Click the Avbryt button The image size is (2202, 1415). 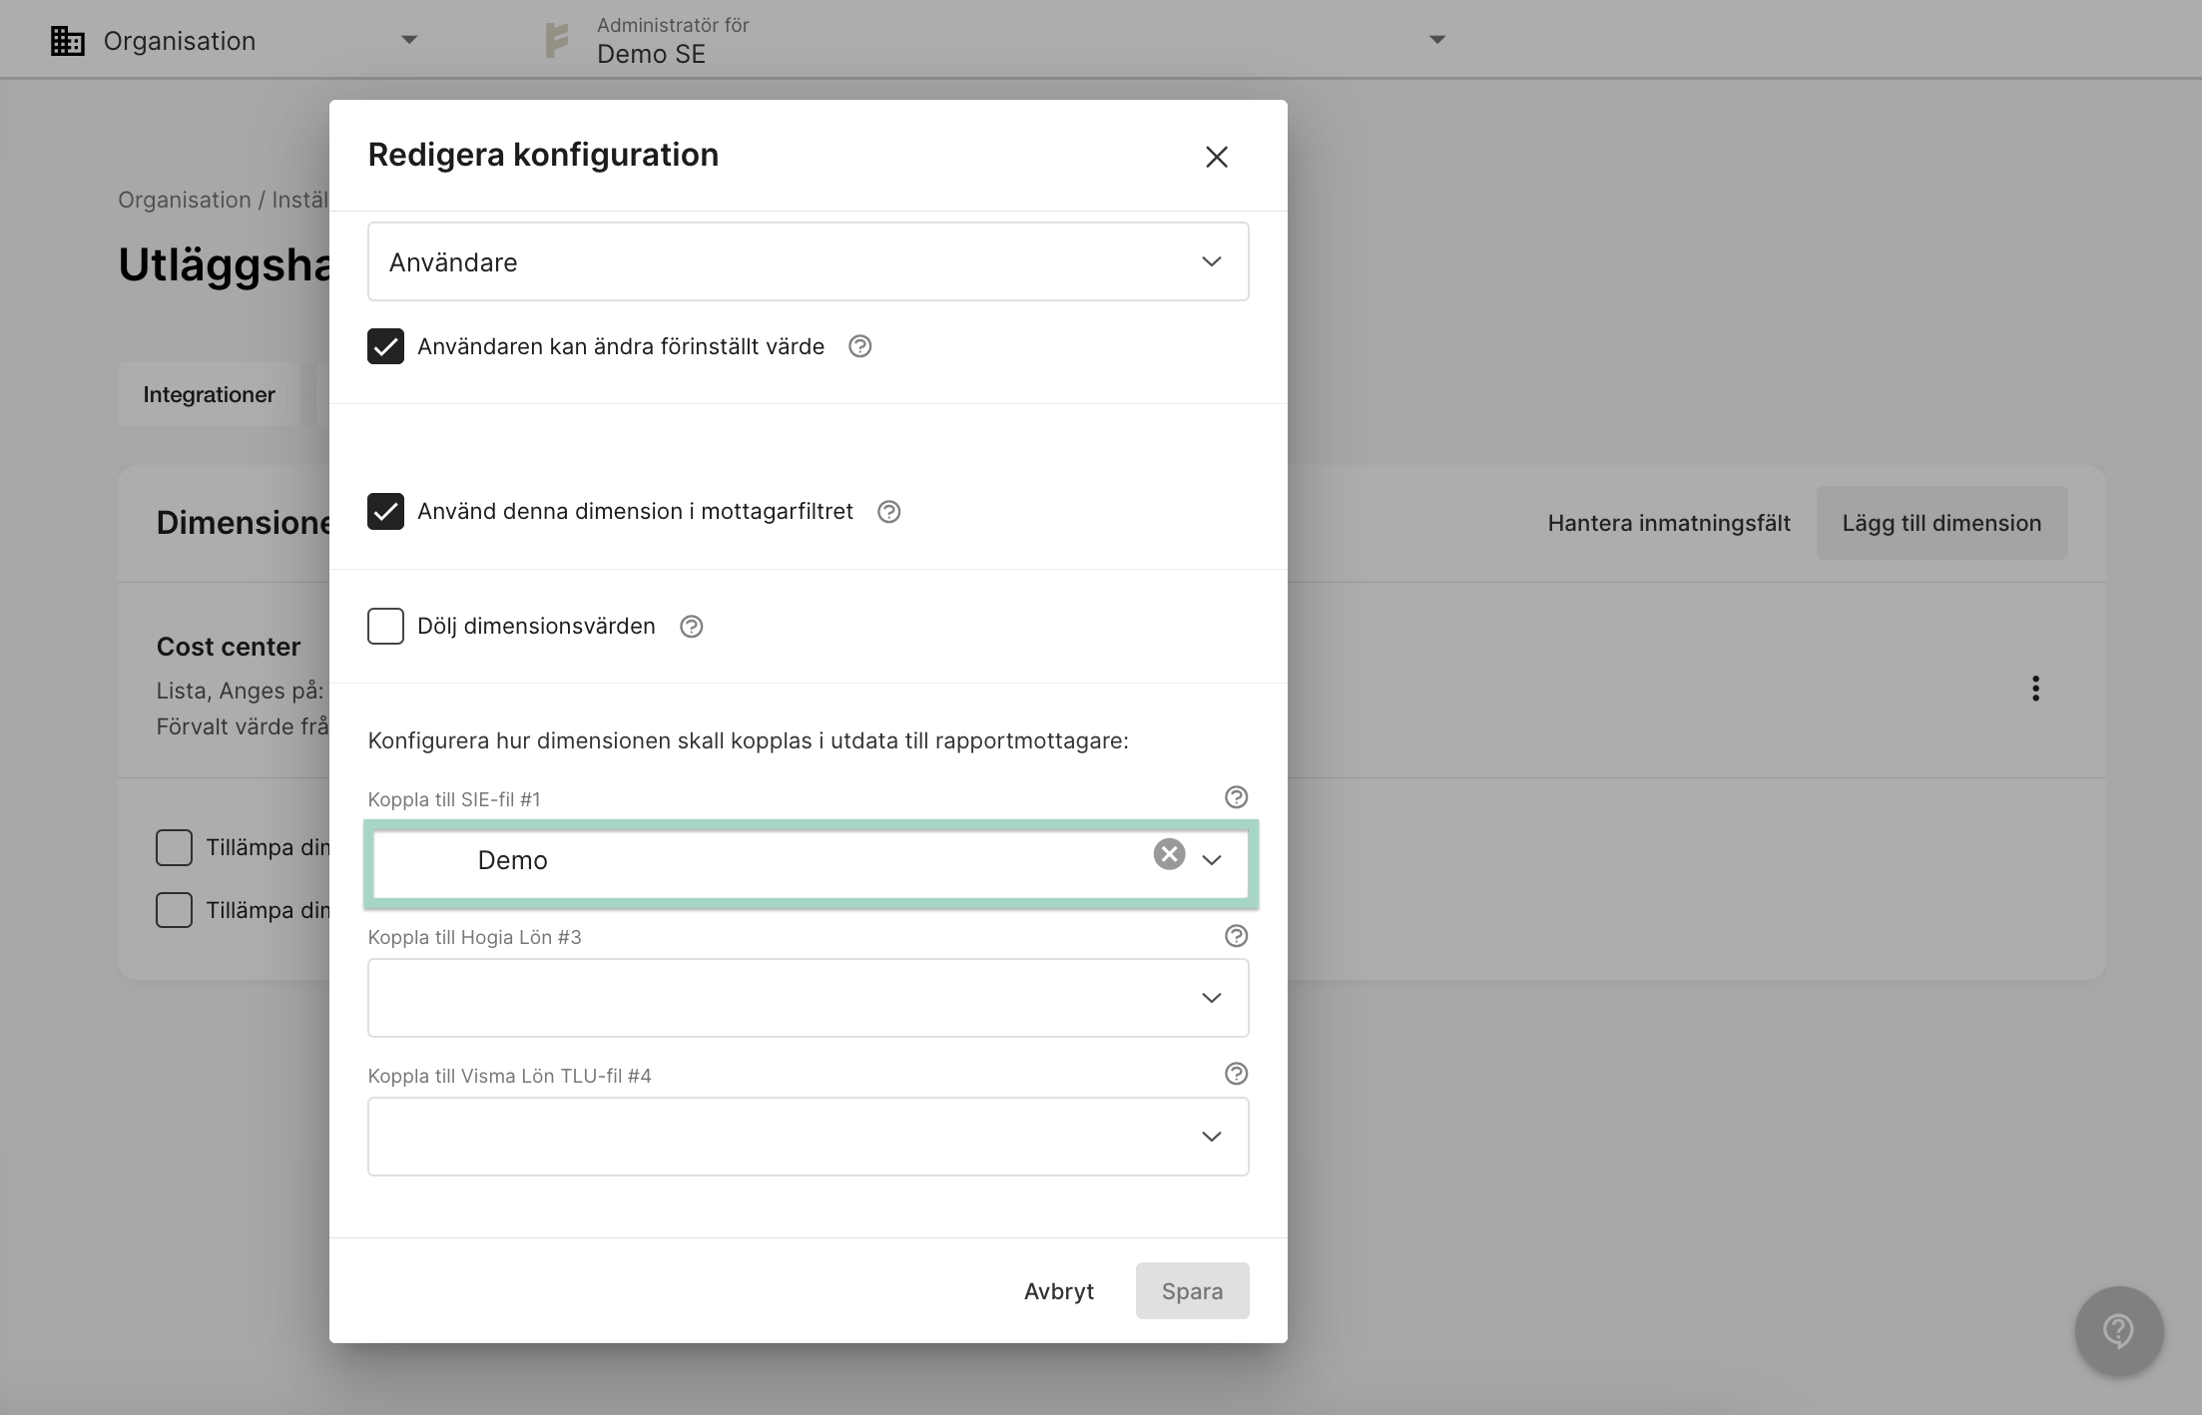pos(1058,1291)
